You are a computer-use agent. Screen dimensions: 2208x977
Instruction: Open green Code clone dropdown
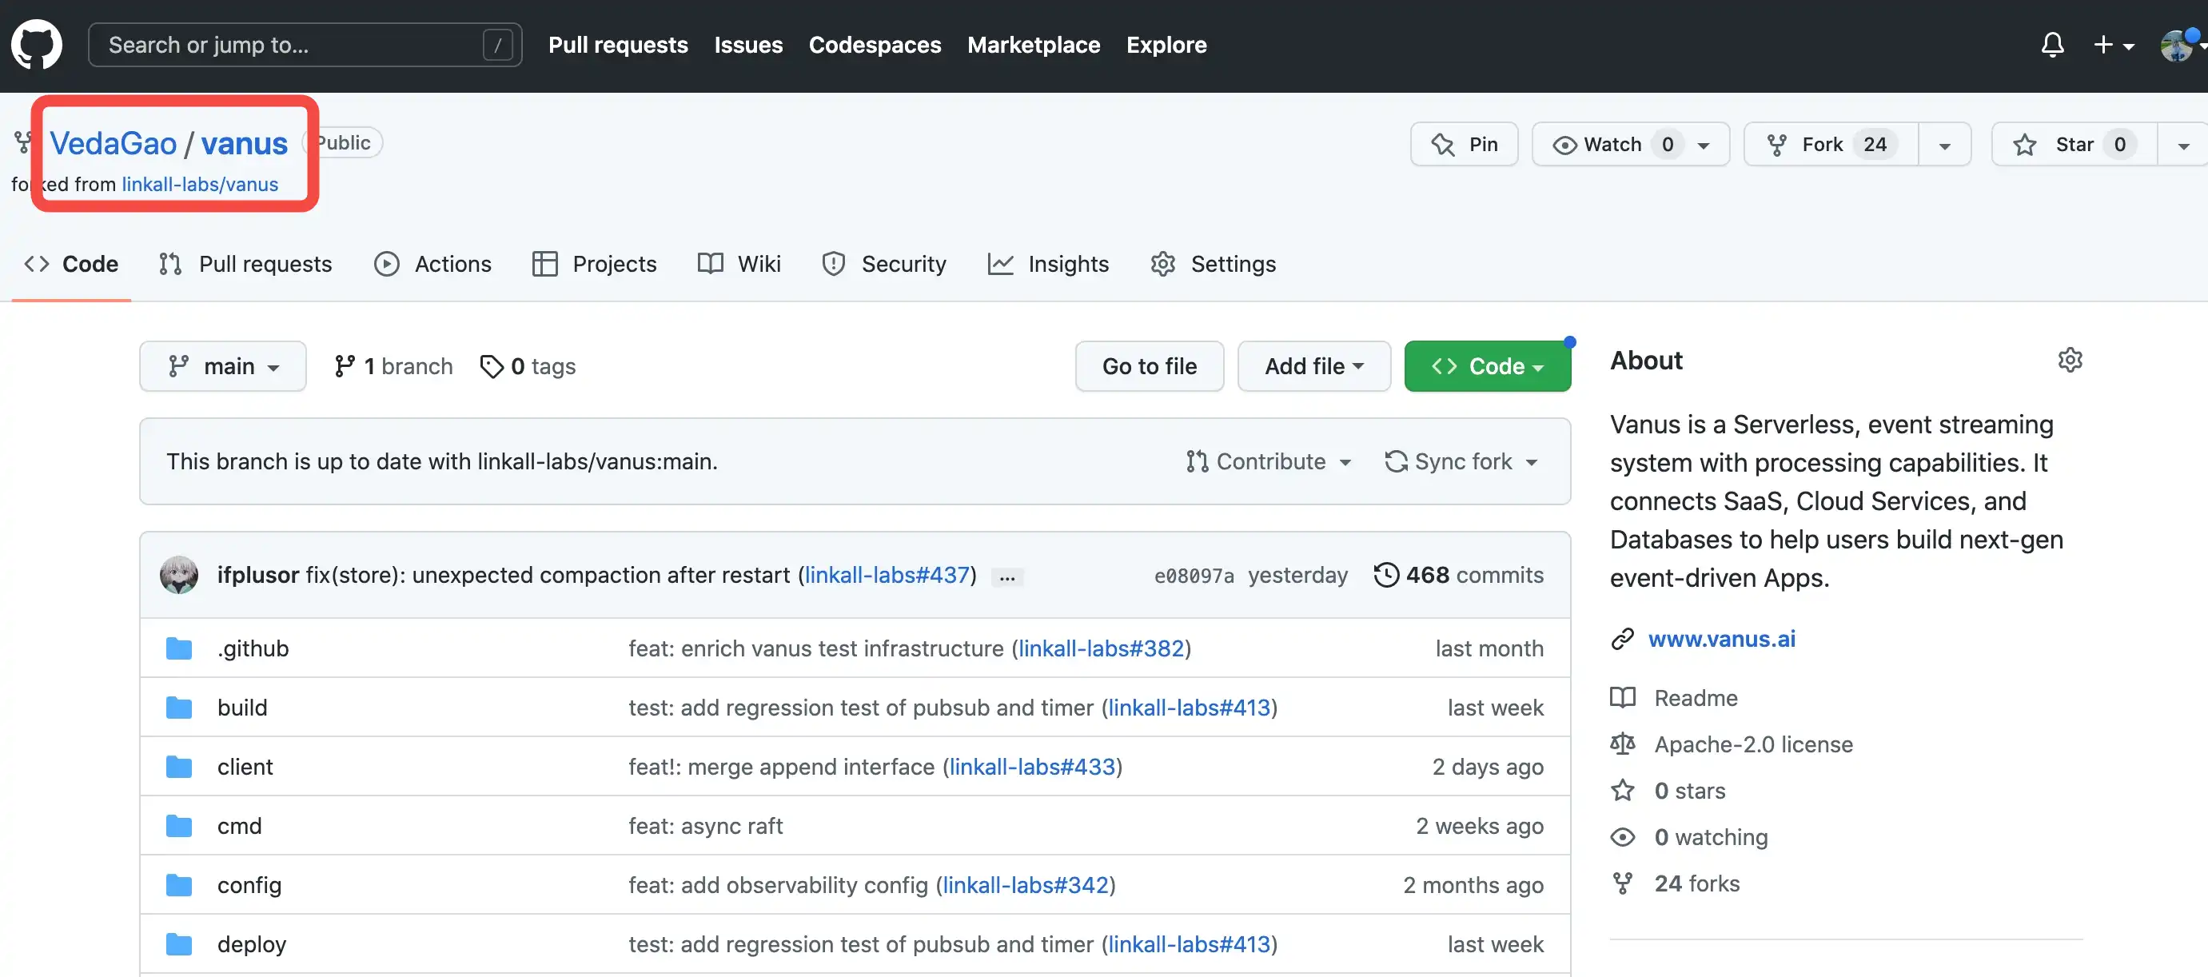point(1487,366)
